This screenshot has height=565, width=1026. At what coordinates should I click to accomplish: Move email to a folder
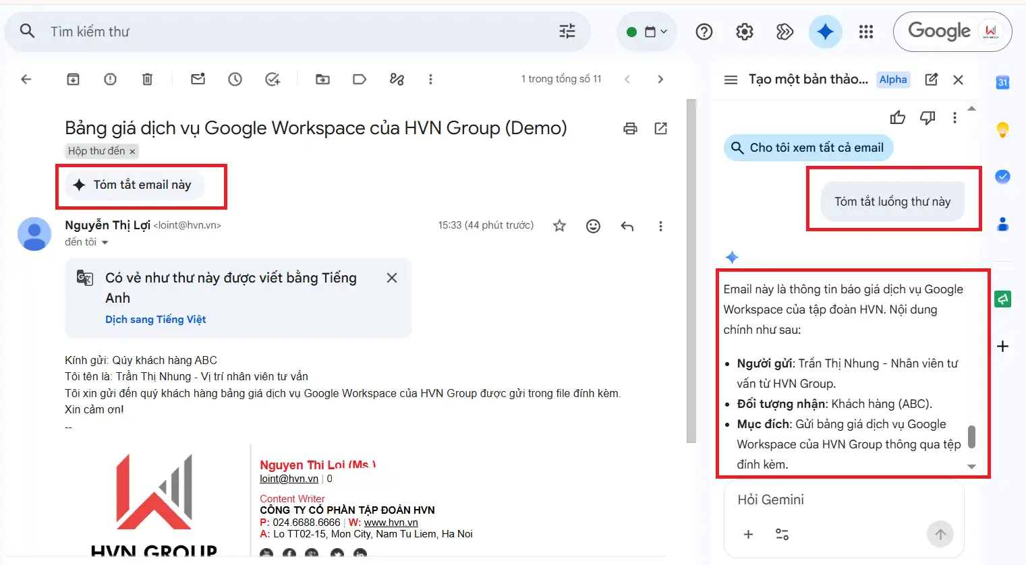pos(323,80)
